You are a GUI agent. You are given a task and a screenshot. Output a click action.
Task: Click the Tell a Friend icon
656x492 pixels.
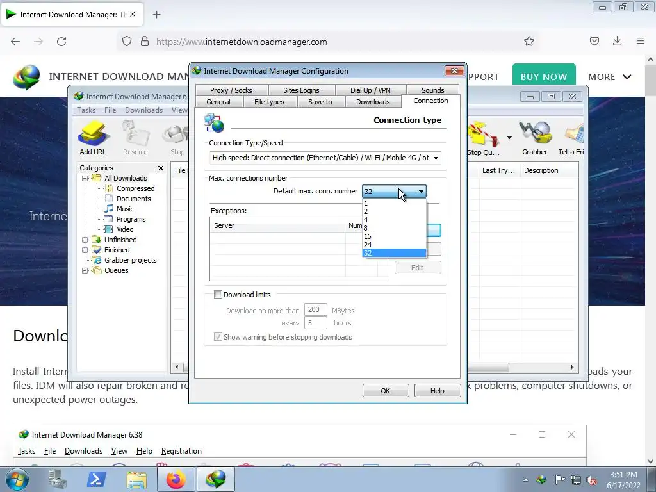click(x=571, y=138)
